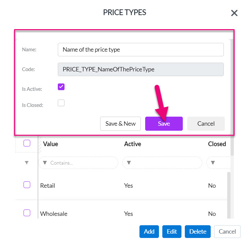Cancel the price type form
Screen dimensions: 248x244
(206, 124)
